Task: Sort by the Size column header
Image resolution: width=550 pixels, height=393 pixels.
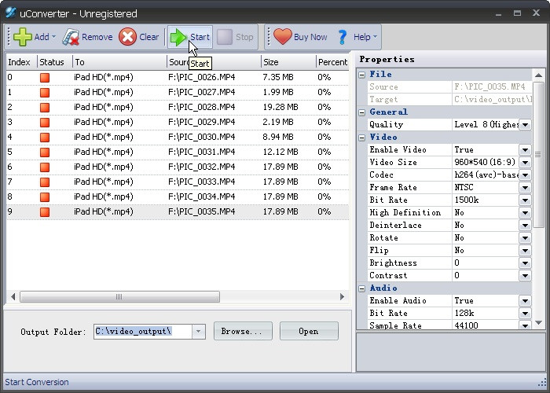Action: (288, 62)
